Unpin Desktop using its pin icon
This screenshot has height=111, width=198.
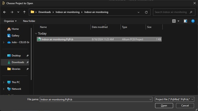click(27, 56)
